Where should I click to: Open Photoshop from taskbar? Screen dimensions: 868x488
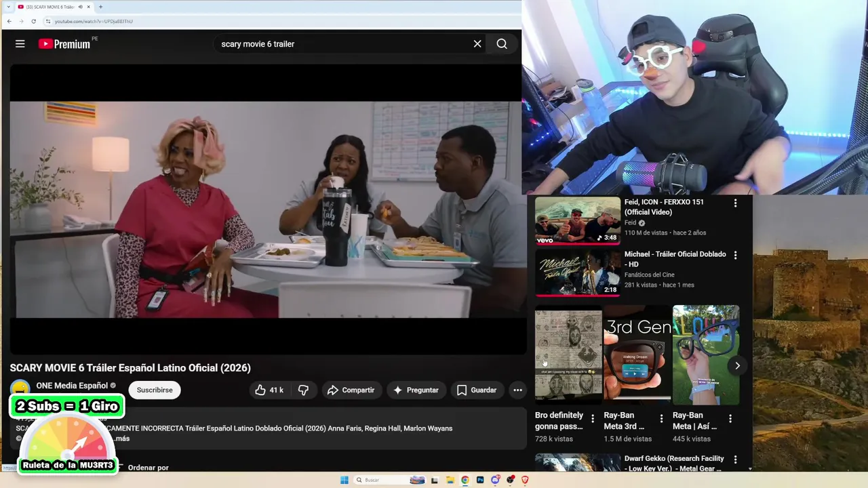click(x=480, y=480)
